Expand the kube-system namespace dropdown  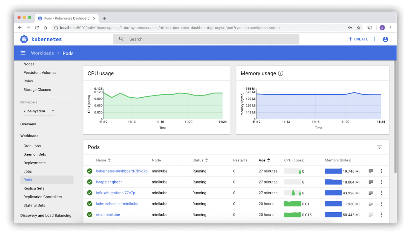click(53, 111)
